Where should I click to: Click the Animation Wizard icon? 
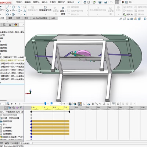[x=75, y=104]
